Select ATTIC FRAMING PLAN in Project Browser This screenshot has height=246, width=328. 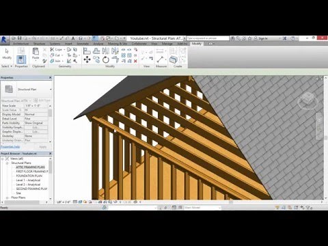30,167
